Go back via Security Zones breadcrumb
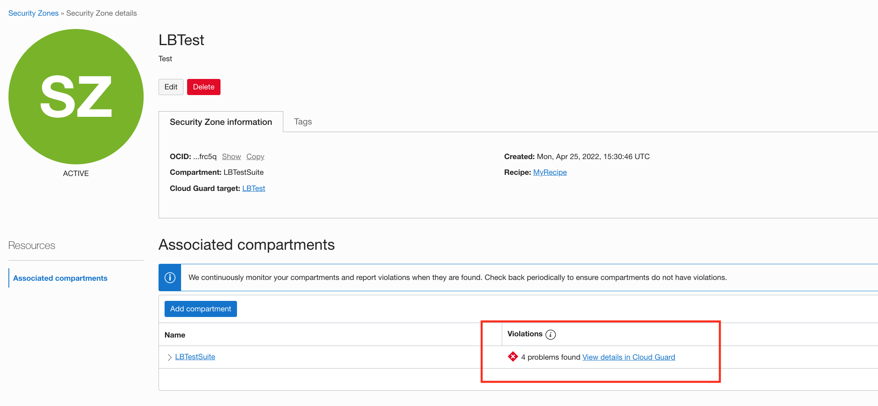 pos(33,13)
